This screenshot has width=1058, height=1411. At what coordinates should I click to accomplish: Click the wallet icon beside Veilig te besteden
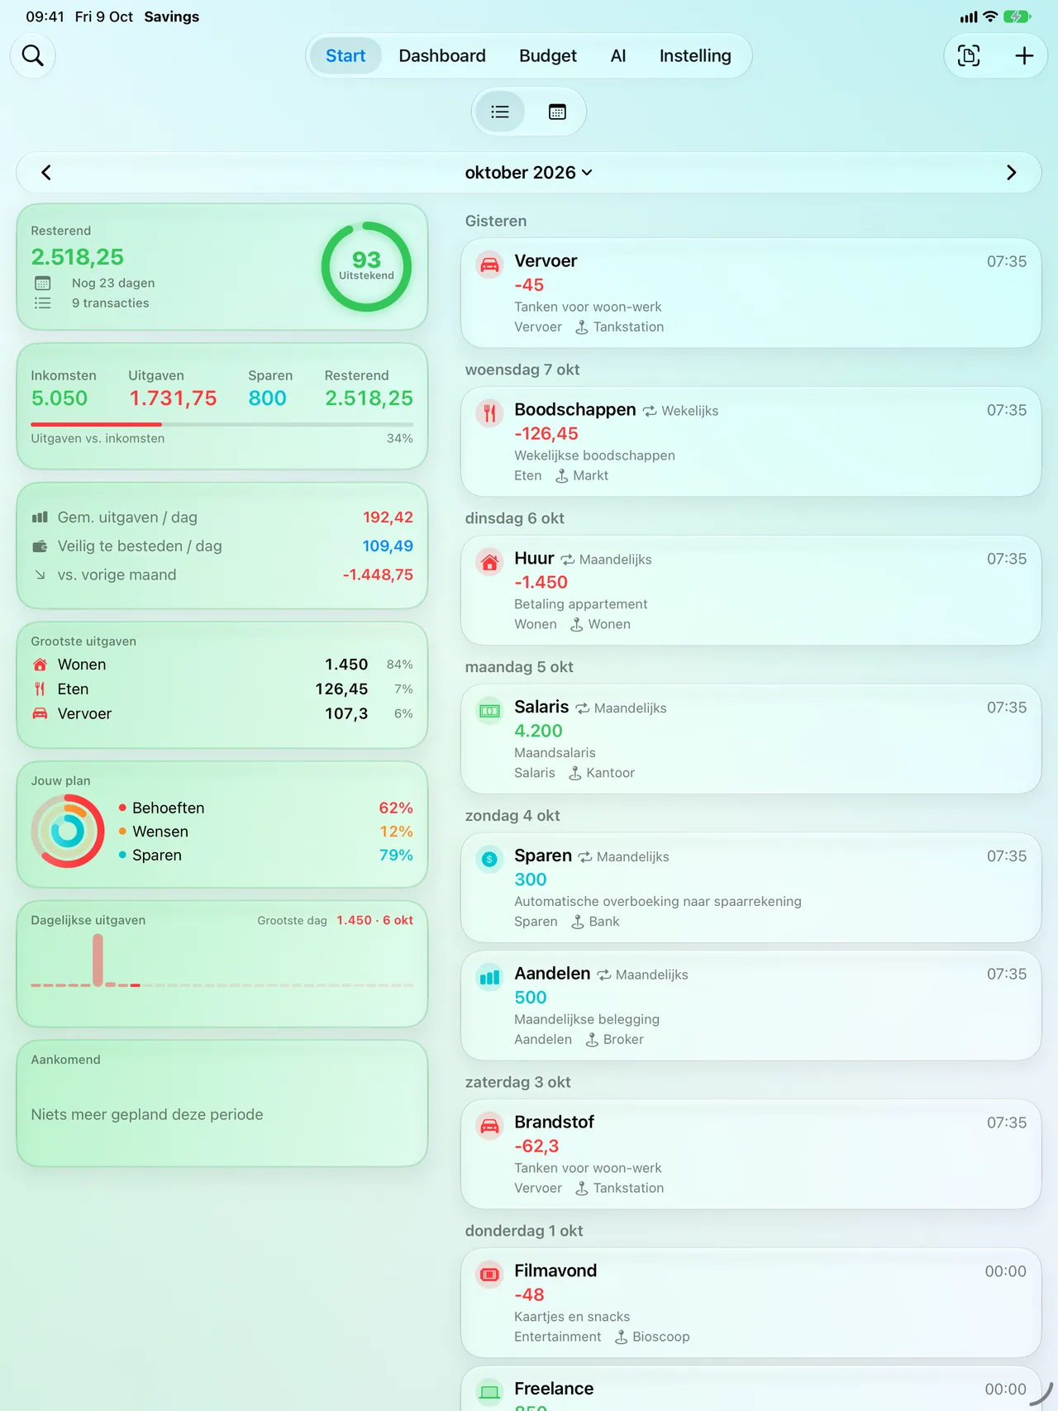[x=40, y=546]
